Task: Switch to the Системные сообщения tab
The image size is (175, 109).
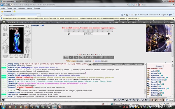Action: tap(103, 64)
